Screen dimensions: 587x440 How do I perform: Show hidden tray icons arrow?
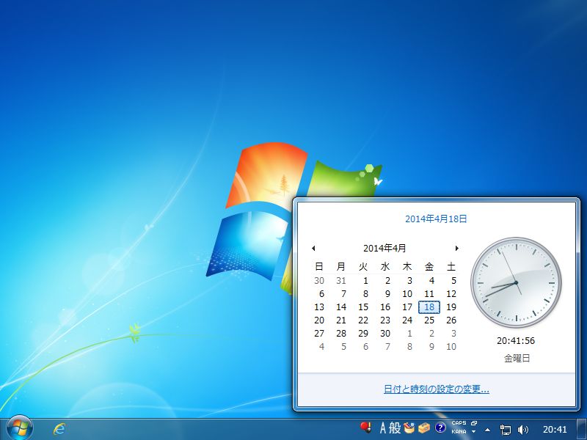[487, 430]
